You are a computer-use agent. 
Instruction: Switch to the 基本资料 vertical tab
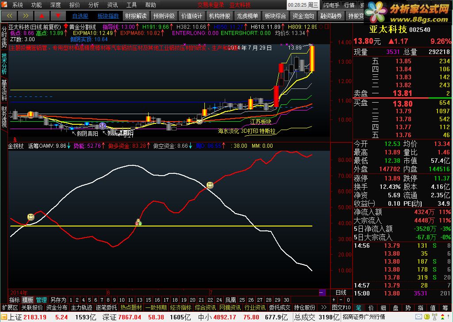point(4,90)
